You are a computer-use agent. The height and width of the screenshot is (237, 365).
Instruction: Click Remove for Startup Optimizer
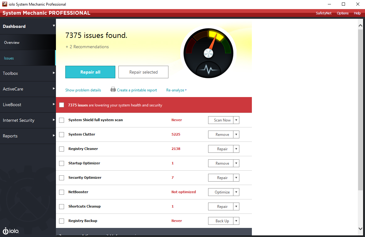point(221,163)
